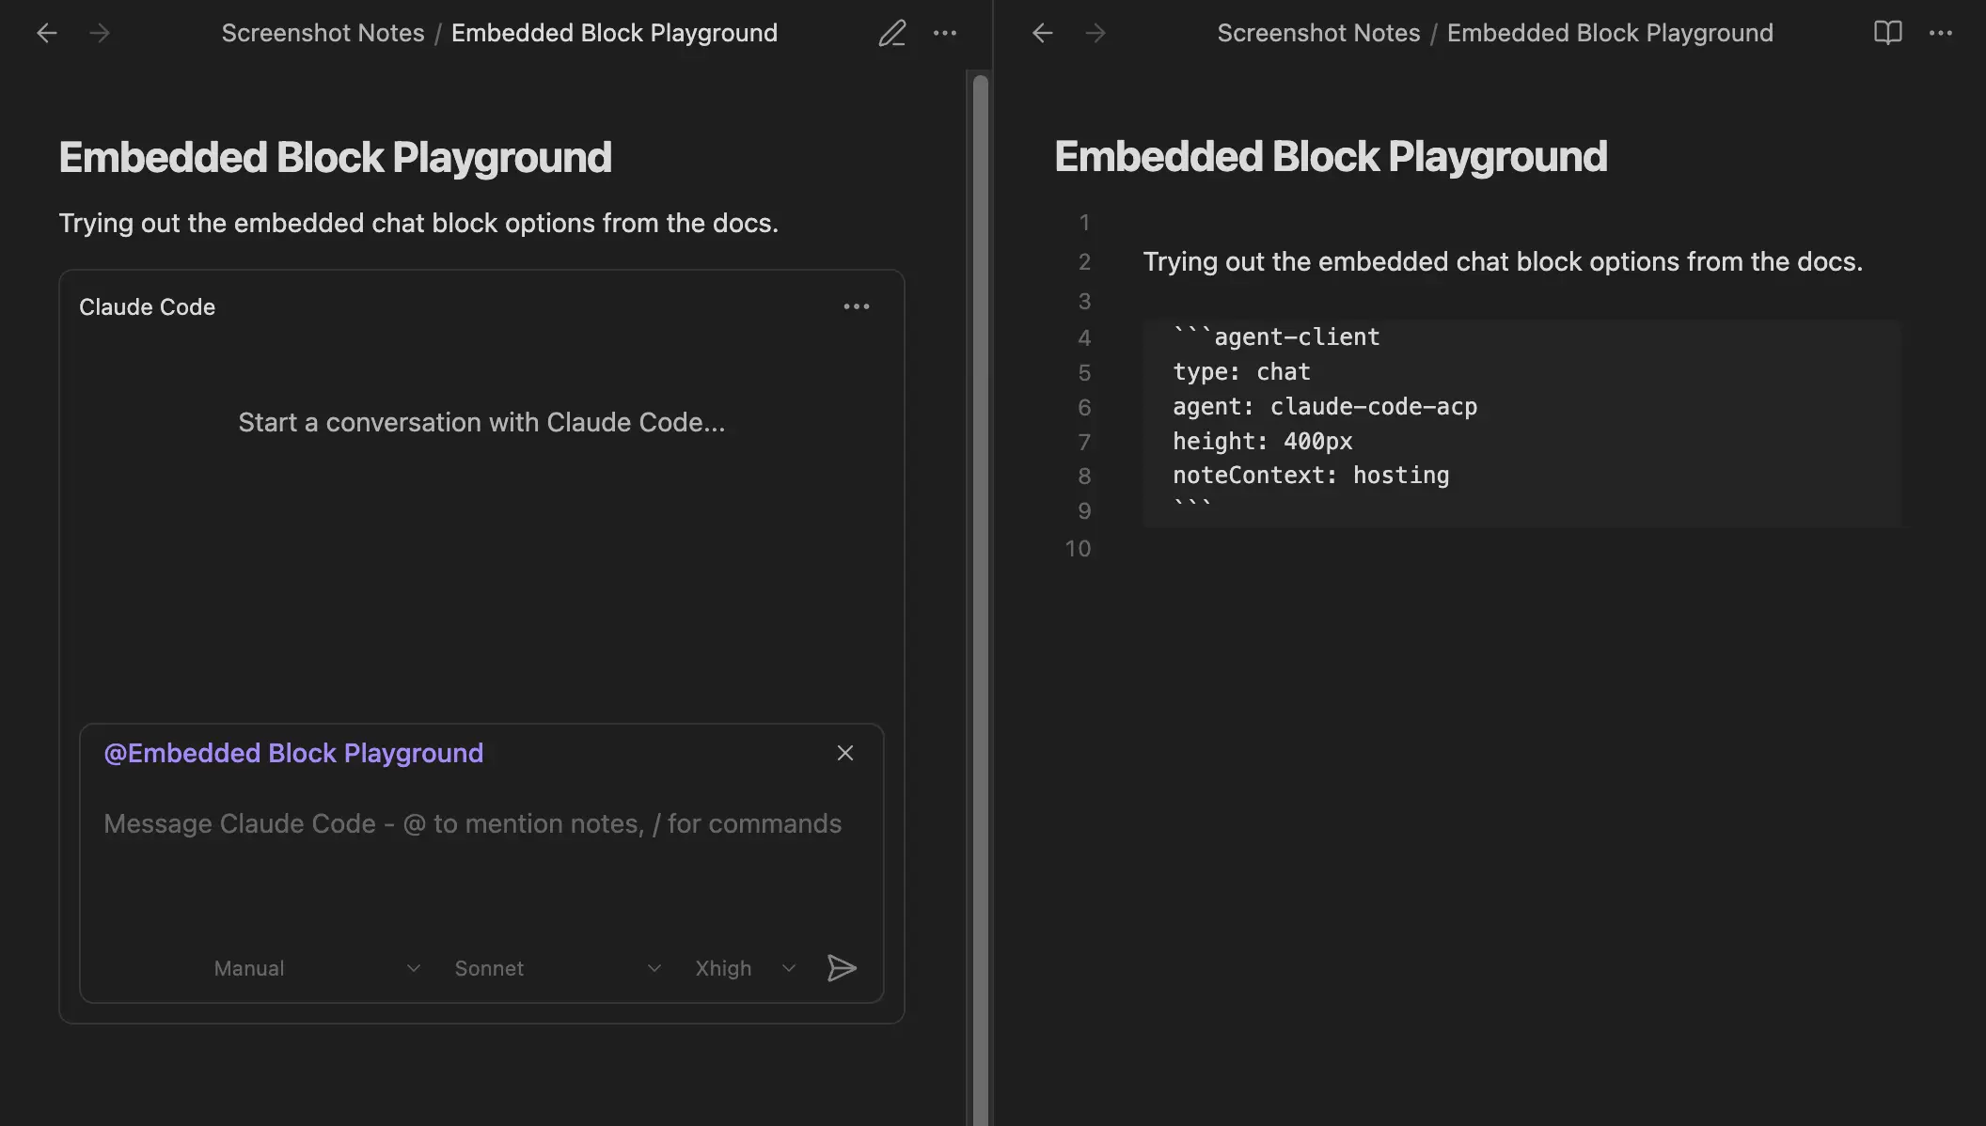The image size is (1986, 1126).
Task: Click the Claude Code block title
Action: coord(147,307)
